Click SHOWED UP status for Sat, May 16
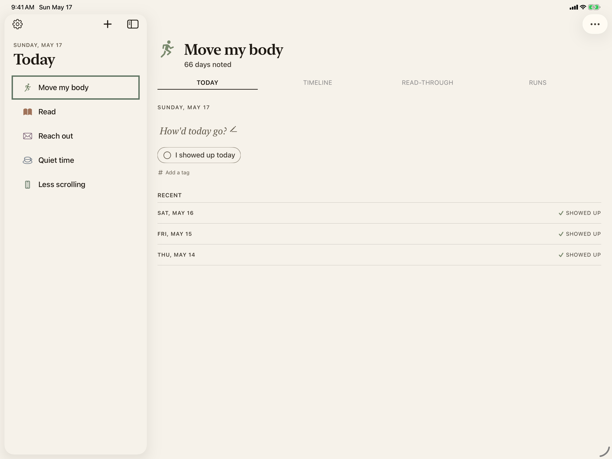 tap(579, 213)
